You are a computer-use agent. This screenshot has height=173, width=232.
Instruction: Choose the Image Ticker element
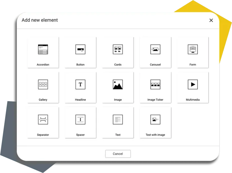pos(155,88)
